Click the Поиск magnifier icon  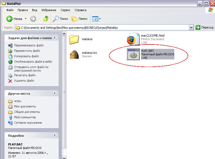[x=56, y=19]
